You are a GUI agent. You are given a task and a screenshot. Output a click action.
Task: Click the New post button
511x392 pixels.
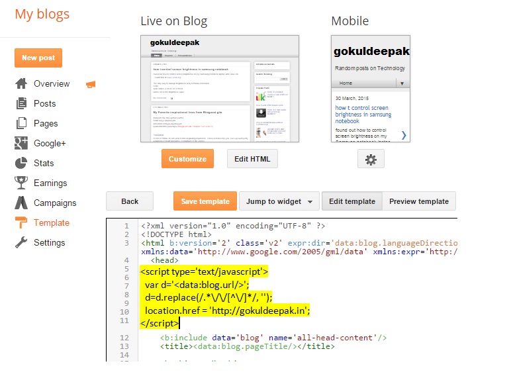pos(38,58)
